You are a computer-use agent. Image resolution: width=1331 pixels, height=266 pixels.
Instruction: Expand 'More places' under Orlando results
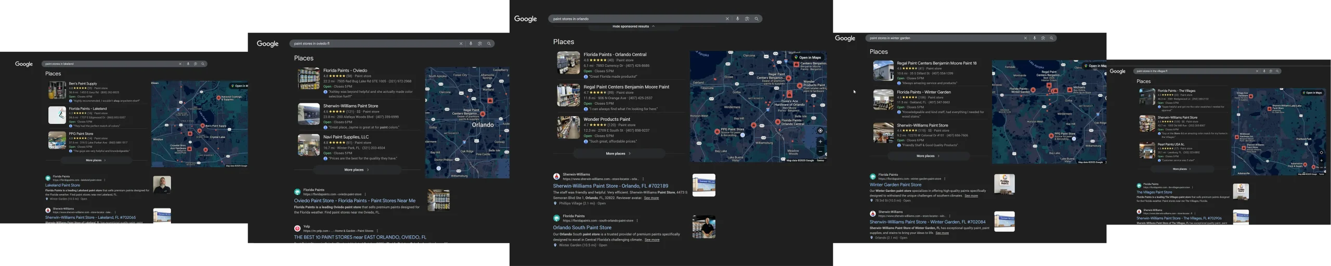click(618, 153)
